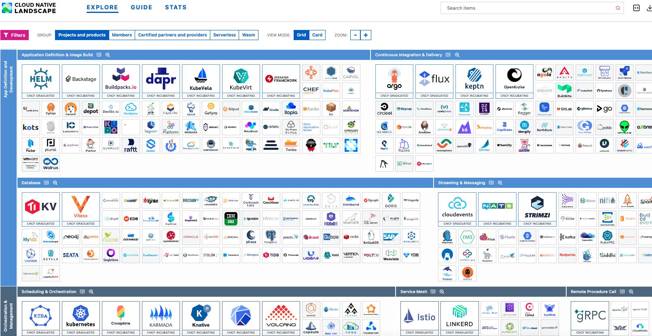The height and width of the screenshot is (336, 652).
Task: Open the GitLab item
Action: [x=564, y=109]
